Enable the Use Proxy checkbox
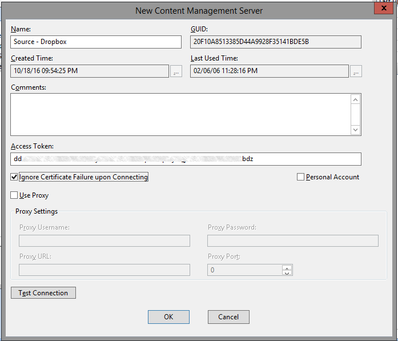Image resolution: width=398 pixels, height=341 pixels. [14, 195]
